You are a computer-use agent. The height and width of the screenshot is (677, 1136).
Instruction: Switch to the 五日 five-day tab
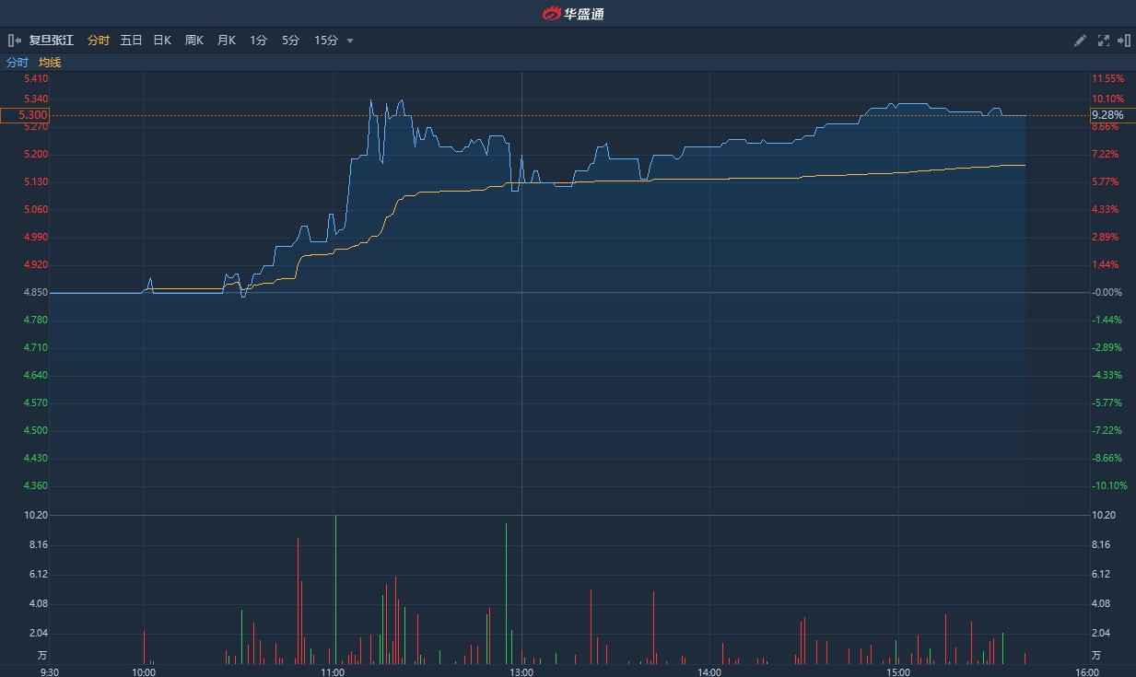131,41
